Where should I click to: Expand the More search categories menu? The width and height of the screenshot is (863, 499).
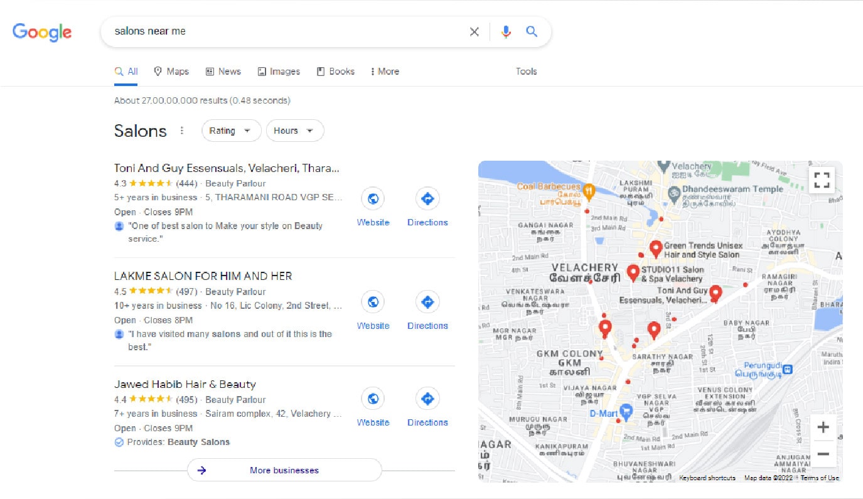[385, 72]
